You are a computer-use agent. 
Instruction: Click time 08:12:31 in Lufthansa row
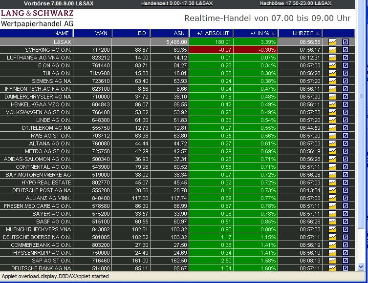point(310,58)
